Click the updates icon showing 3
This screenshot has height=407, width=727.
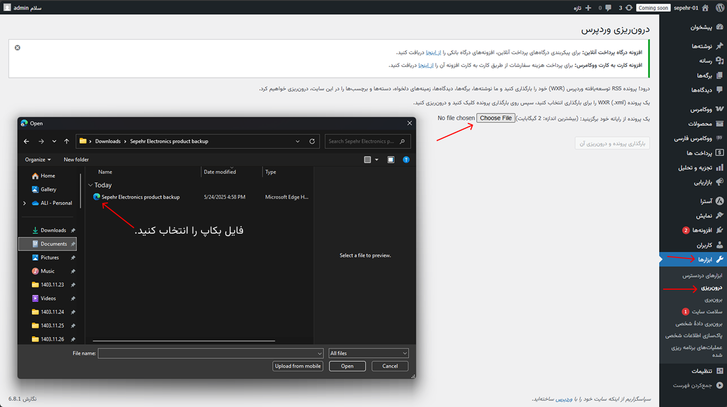[629, 8]
